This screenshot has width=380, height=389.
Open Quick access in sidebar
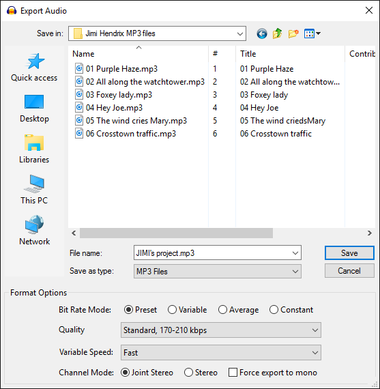pos(34,68)
